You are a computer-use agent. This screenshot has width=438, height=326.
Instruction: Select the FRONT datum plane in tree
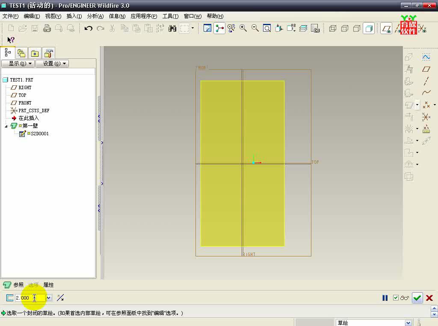click(x=25, y=103)
